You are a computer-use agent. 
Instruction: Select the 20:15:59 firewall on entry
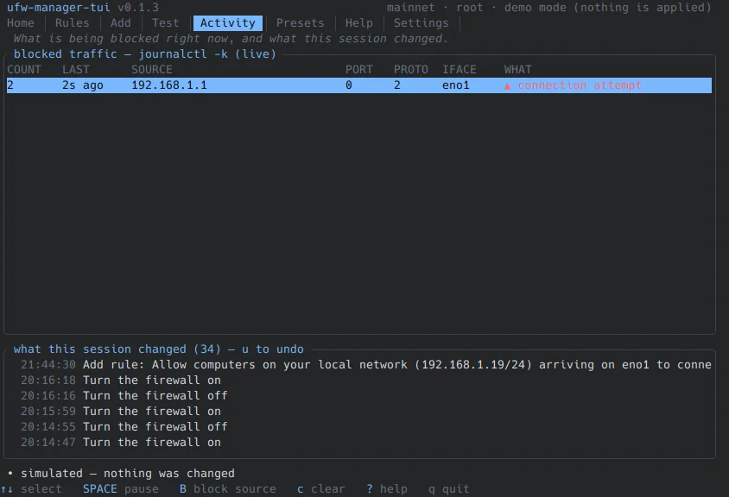coord(121,411)
